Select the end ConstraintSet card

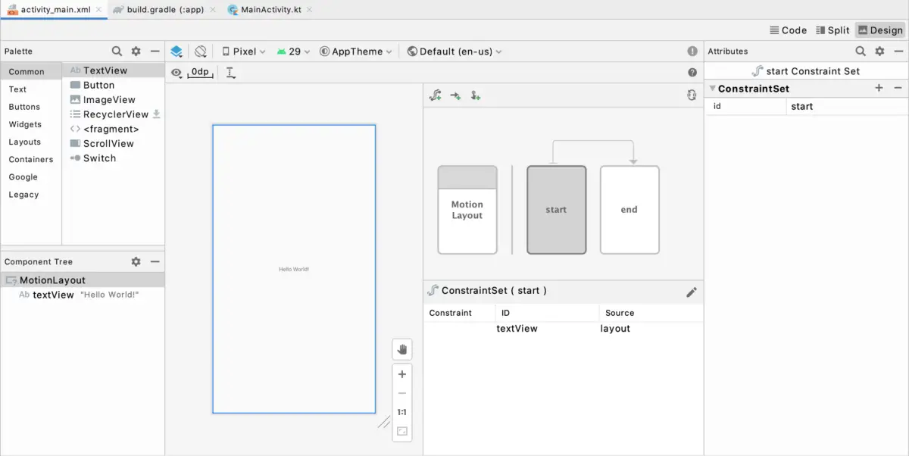(629, 210)
